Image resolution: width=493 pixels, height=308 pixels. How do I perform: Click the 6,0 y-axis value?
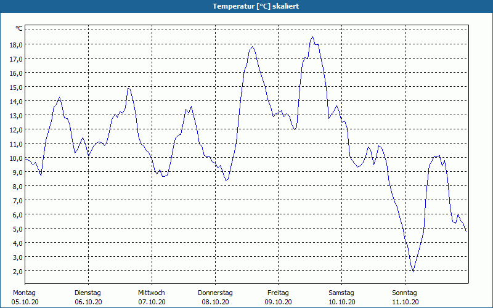18,214
